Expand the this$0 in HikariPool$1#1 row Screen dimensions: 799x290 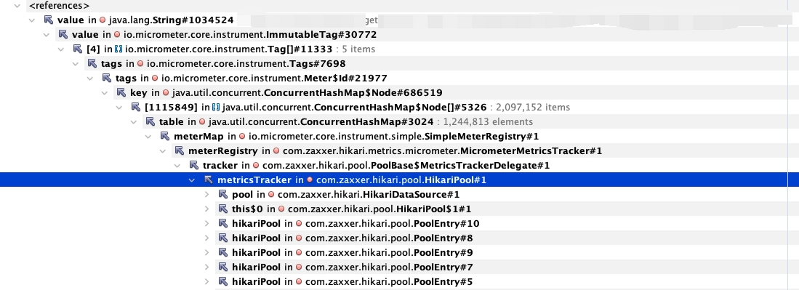click(207, 209)
